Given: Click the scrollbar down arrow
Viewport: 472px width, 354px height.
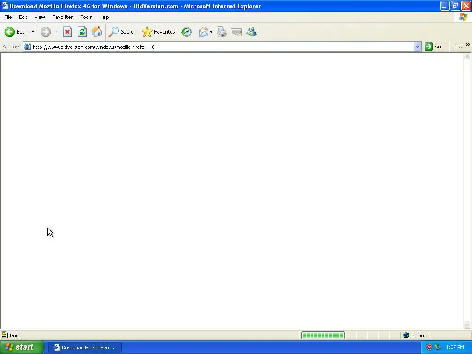Looking at the screenshot, I should coord(467,324).
